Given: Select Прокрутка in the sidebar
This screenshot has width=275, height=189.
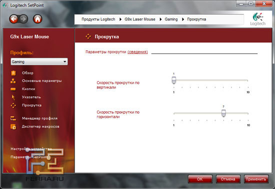Looking at the screenshot, I should 31,105.
